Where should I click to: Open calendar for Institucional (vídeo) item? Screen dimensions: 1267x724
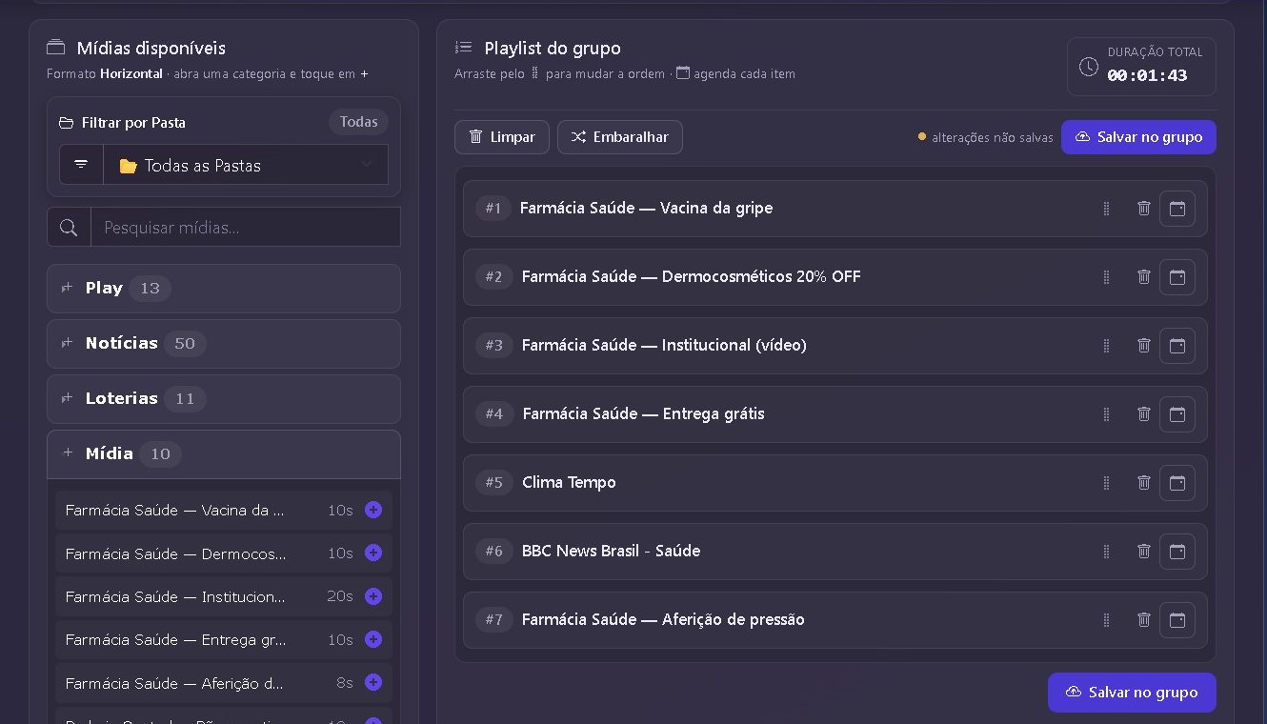click(1177, 346)
